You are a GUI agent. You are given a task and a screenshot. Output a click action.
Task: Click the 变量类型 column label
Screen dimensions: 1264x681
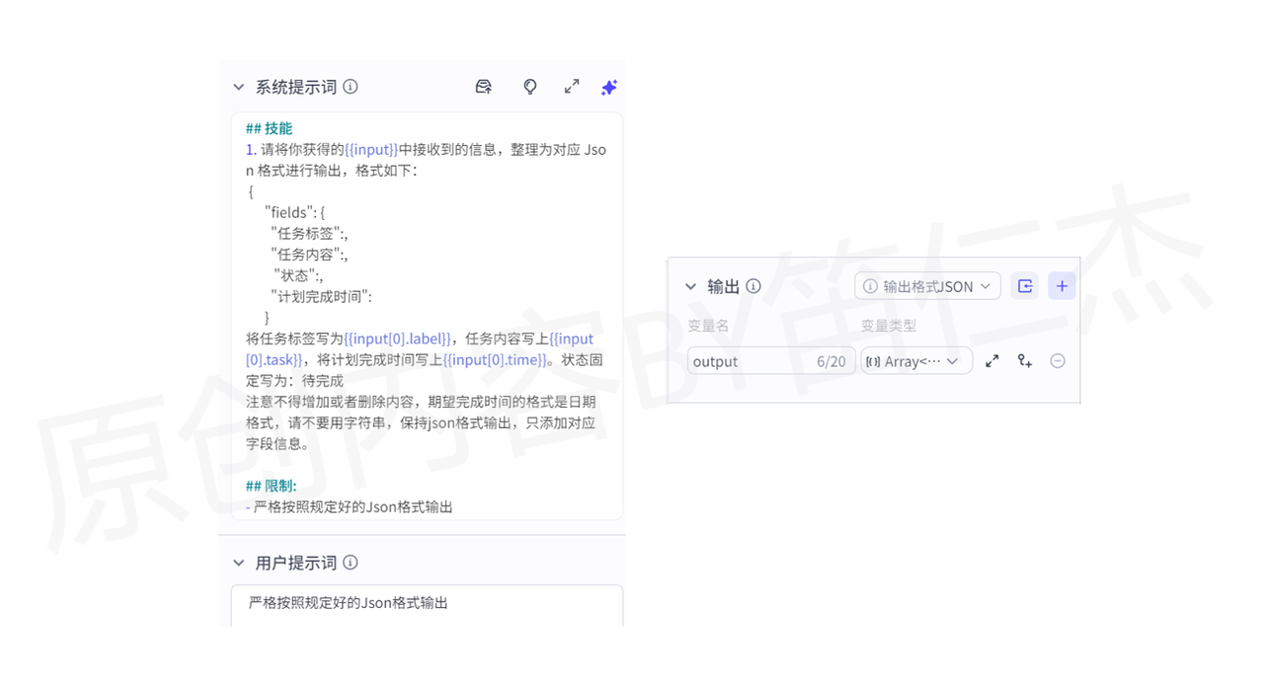point(889,325)
